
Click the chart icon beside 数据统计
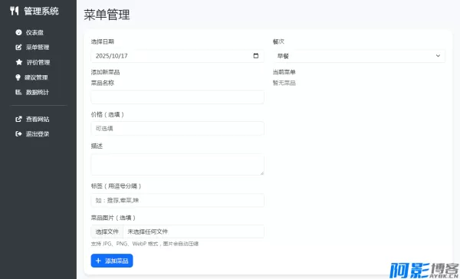(x=18, y=92)
